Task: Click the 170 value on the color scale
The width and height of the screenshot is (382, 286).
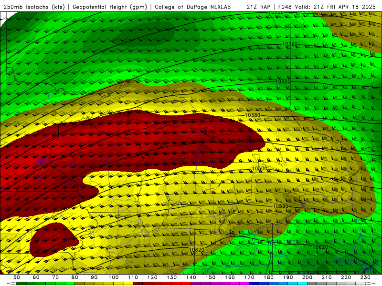Action: point(249,277)
